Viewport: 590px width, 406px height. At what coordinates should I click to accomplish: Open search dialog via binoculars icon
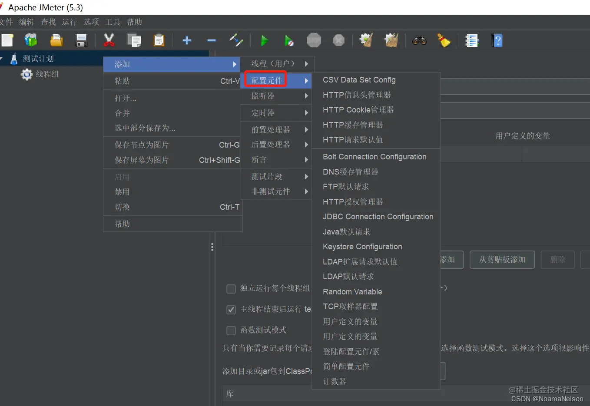(x=419, y=40)
